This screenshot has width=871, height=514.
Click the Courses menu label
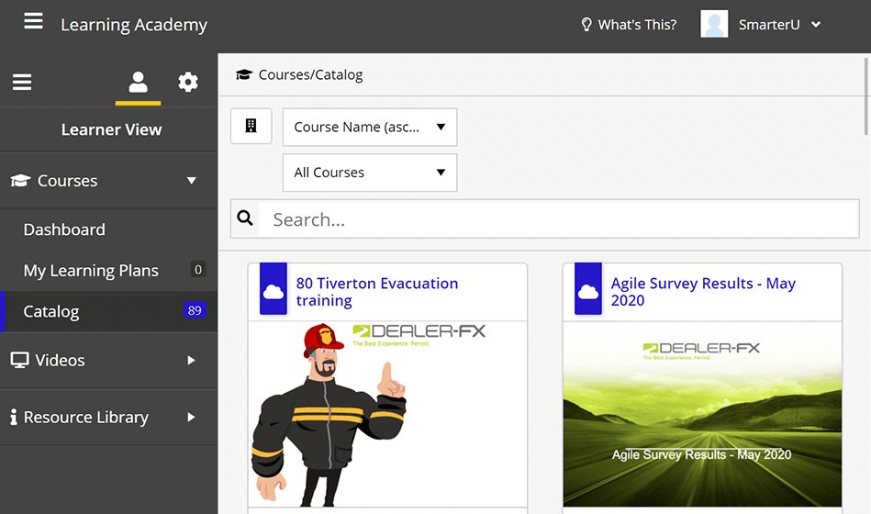pos(67,181)
